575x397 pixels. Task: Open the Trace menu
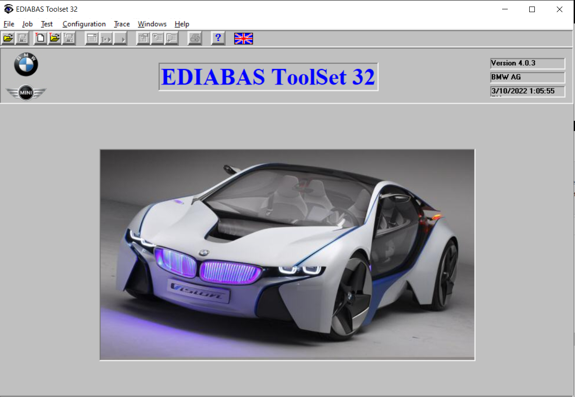(122, 24)
